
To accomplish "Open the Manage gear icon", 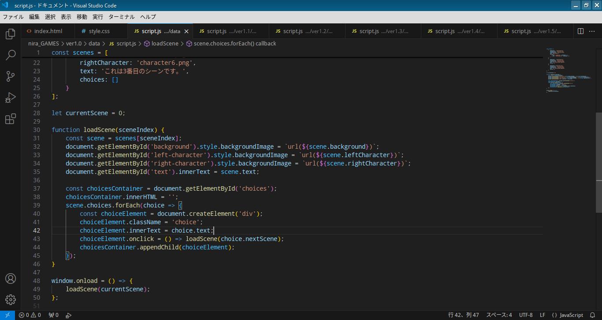I will [11, 300].
